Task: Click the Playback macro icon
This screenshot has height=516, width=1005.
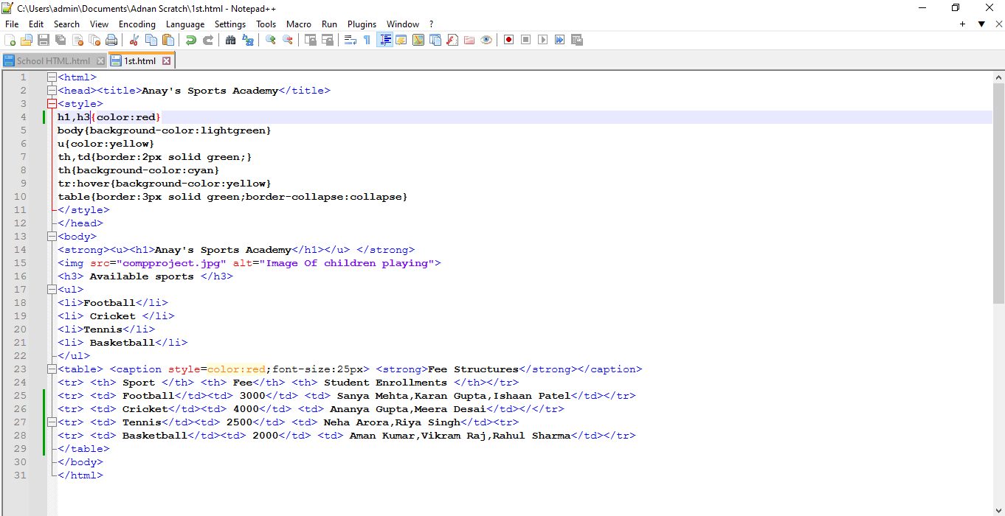Action: point(543,40)
